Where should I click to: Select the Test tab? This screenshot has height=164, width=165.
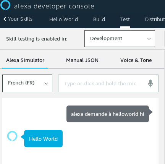coord(125,19)
